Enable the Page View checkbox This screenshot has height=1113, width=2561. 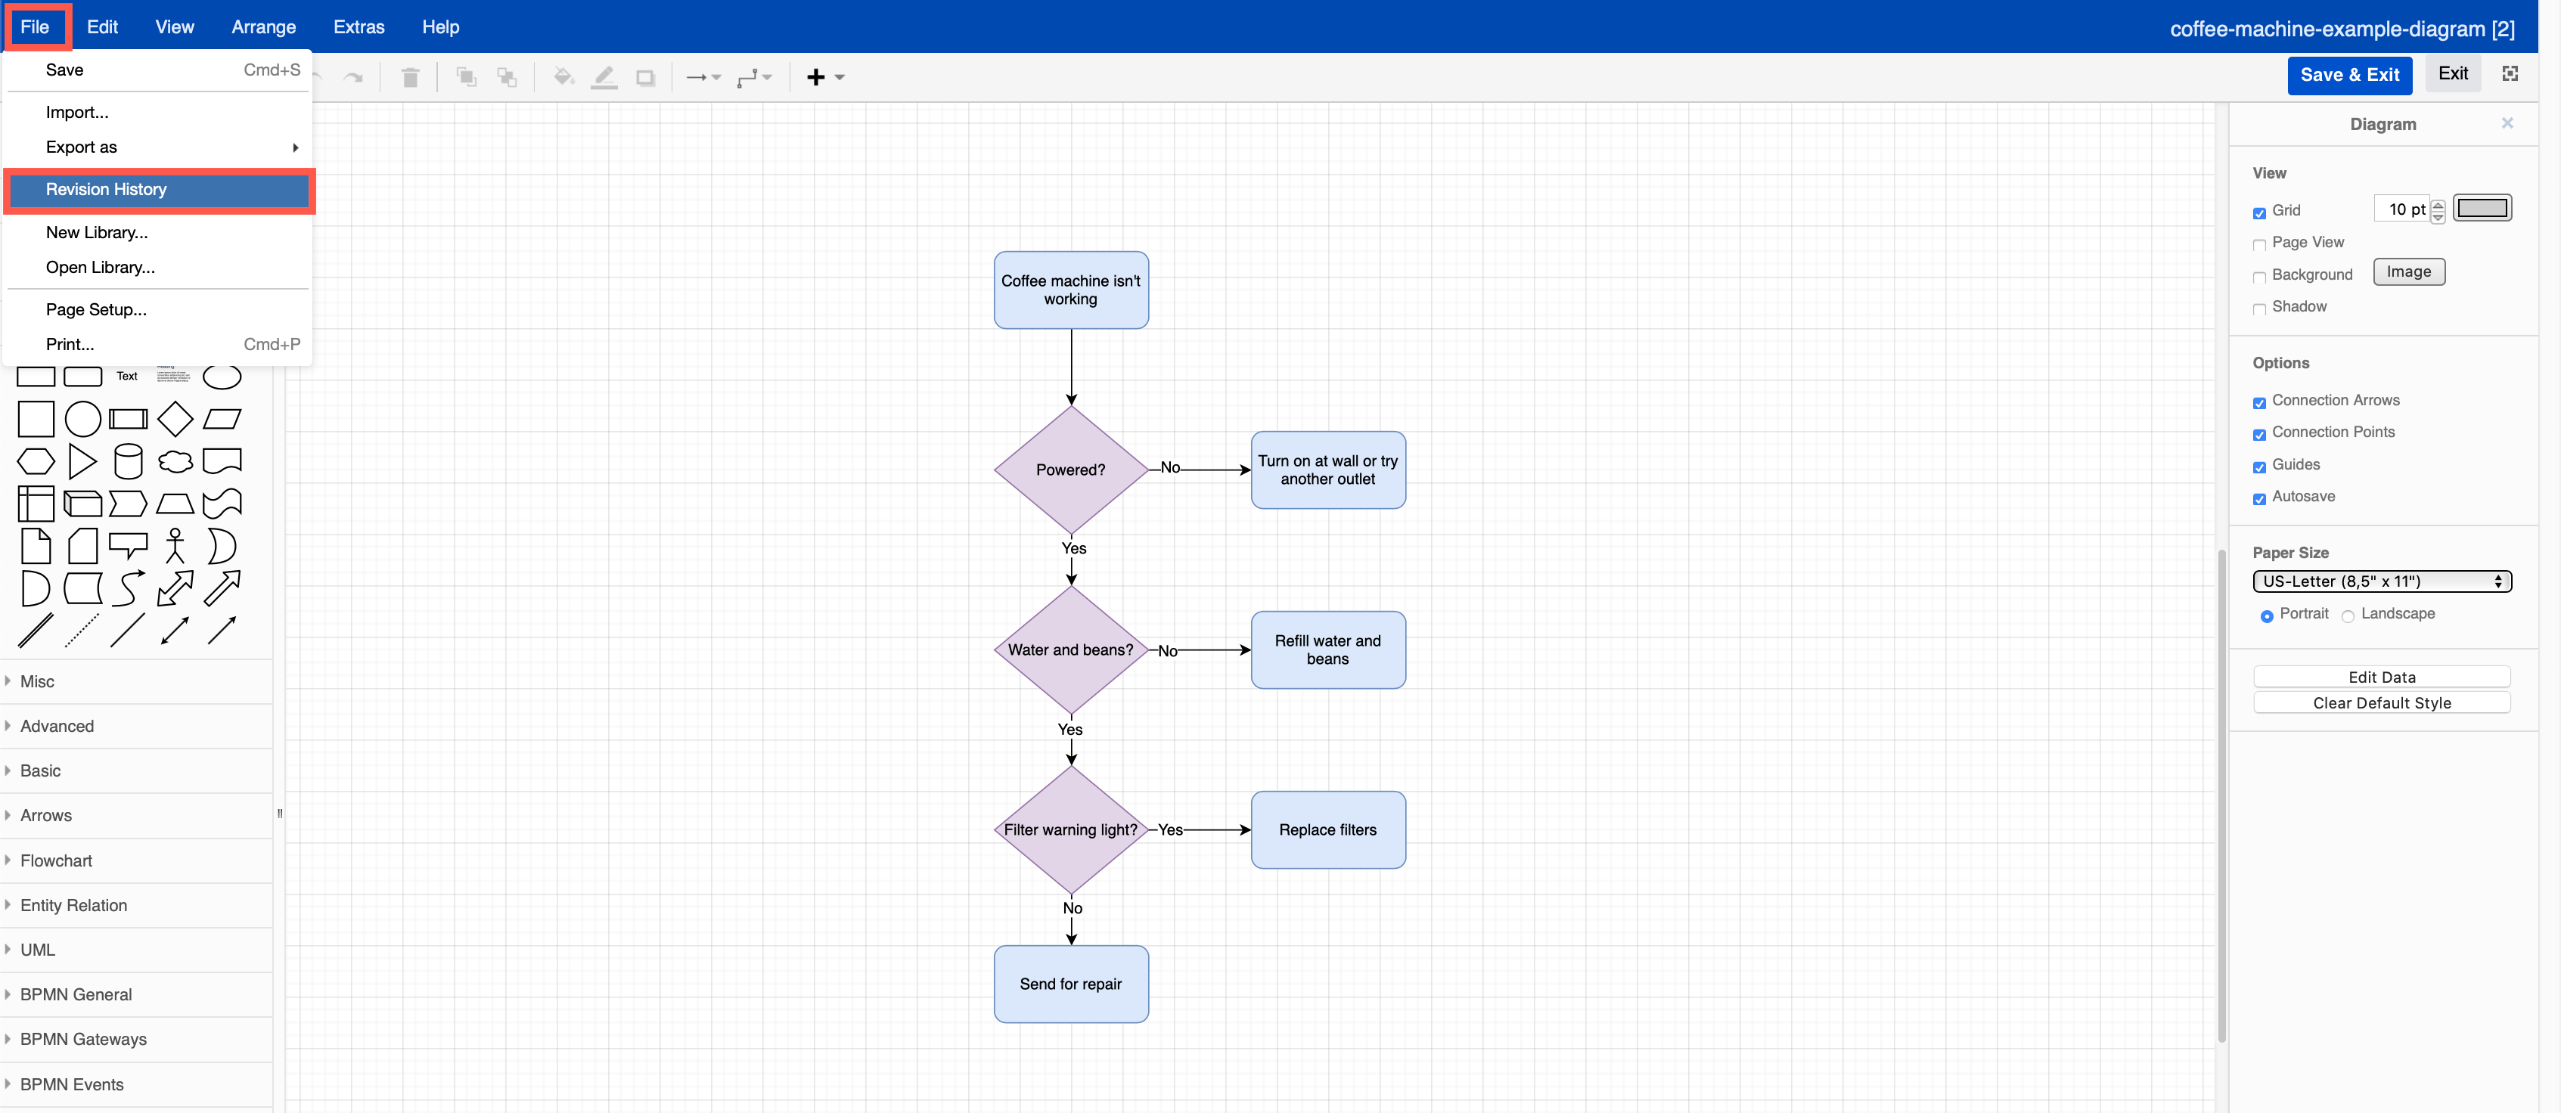tap(2260, 244)
